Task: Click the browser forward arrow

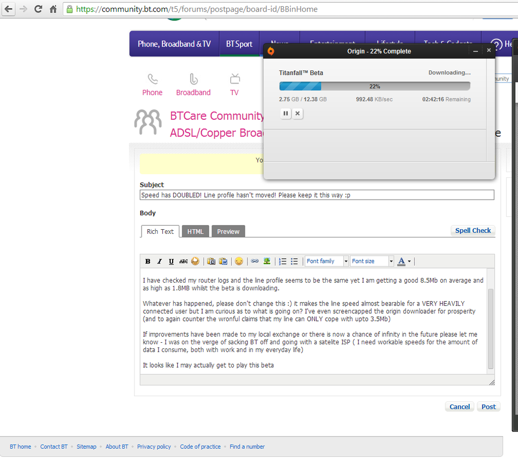Action: (x=23, y=9)
